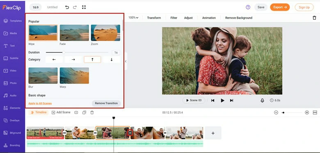Select the Warp transition thumbnail
The image size is (320, 153).
tap(74, 76)
